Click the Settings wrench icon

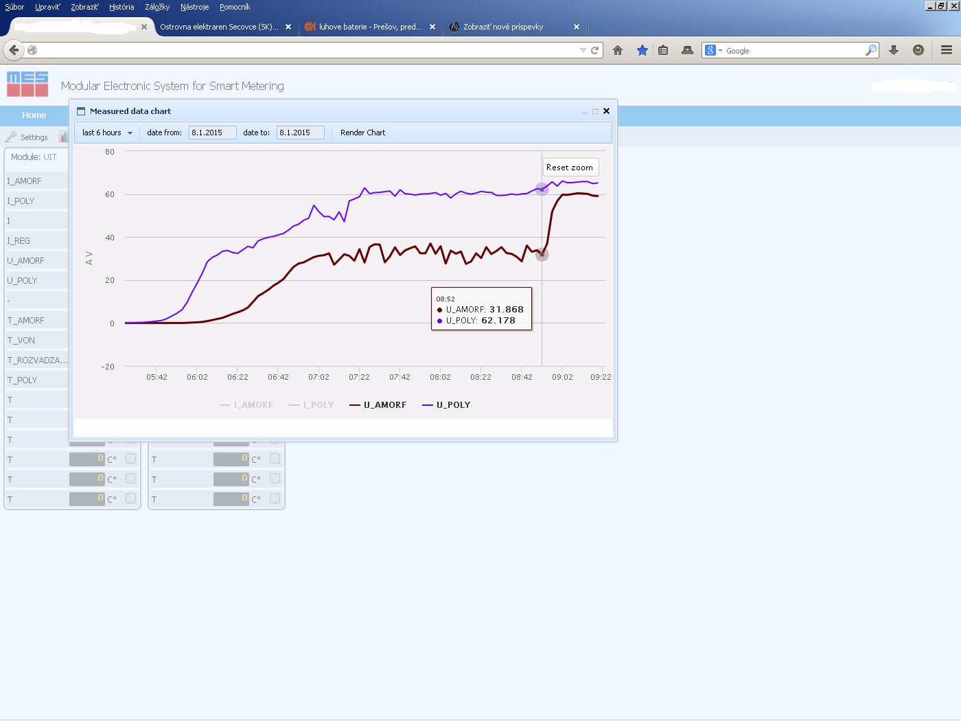click(x=11, y=137)
